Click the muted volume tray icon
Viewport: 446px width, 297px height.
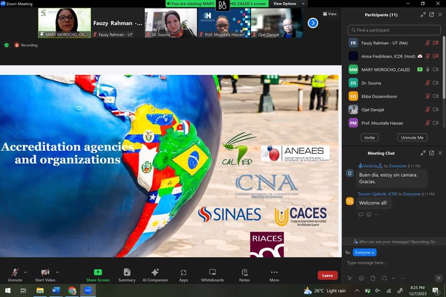click(x=378, y=291)
